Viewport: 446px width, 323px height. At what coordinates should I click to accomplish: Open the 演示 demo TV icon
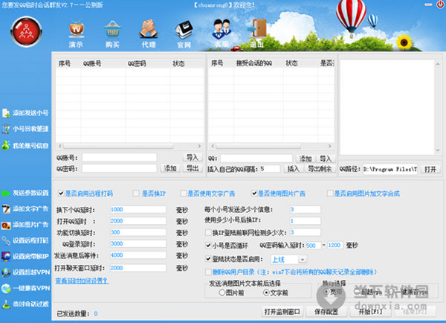tap(77, 33)
